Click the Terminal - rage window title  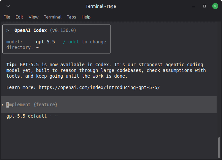click(101, 6)
